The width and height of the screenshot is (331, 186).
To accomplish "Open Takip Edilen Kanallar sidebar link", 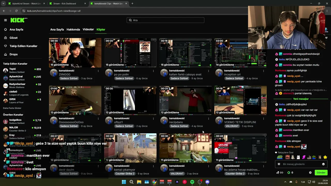I will (24, 46).
